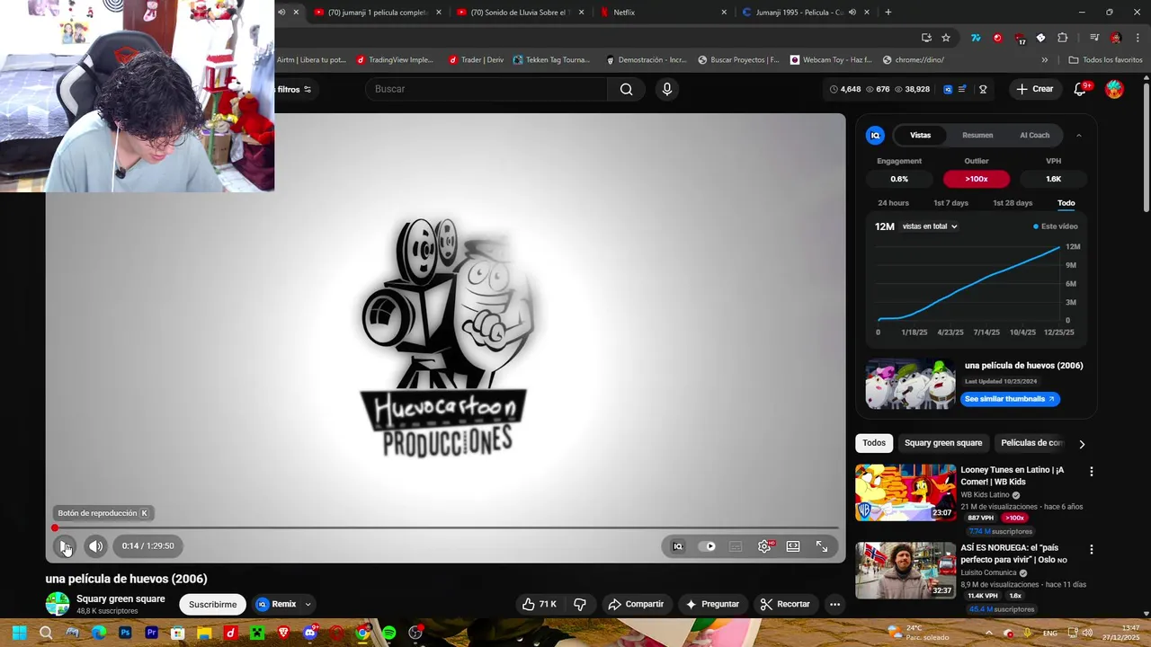The height and width of the screenshot is (647, 1151).
Task: Open a new browser tab
Action: [888, 13]
